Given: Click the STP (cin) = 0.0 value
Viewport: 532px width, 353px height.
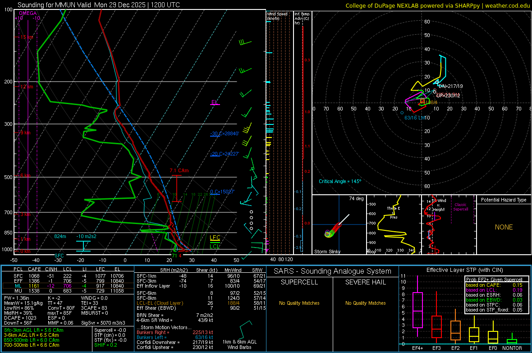Looking at the screenshot, I should (110, 335).
